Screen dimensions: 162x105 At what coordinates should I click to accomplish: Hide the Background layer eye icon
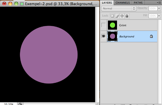[x=104, y=36]
